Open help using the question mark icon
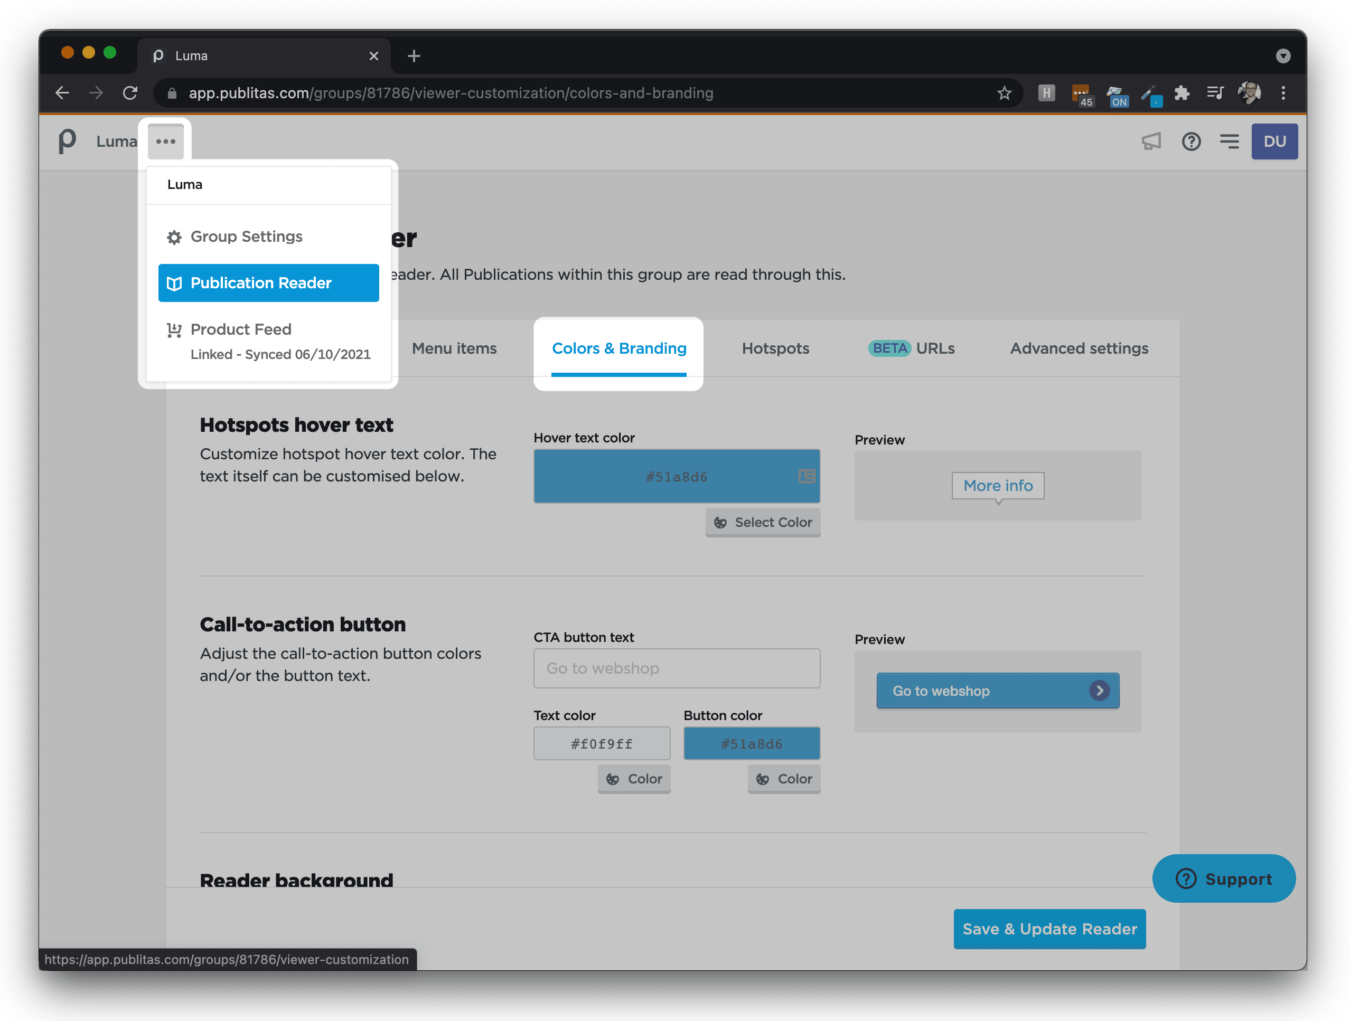Viewport: 1350px width, 1021px height. (x=1192, y=141)
